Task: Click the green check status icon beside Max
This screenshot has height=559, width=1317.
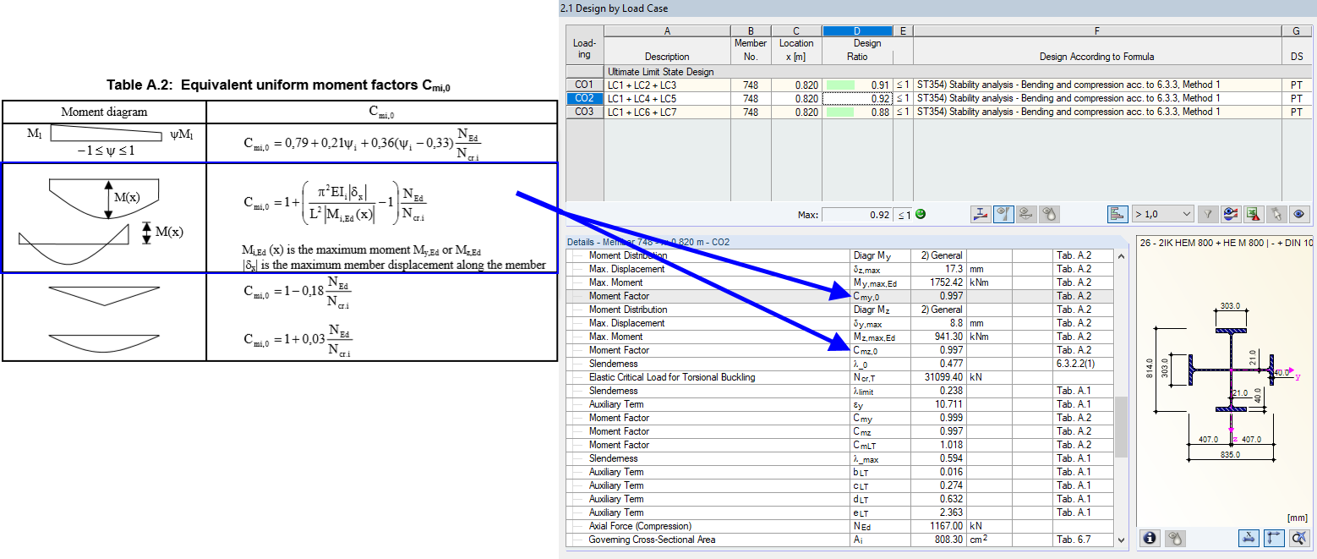Action: pyautogui.click(x=919, y=214)
